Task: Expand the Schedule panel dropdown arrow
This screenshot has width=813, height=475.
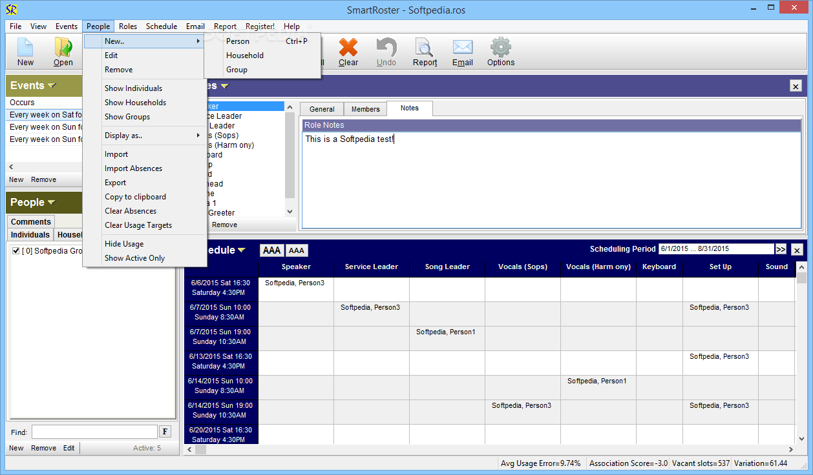Action: (242, 250)
